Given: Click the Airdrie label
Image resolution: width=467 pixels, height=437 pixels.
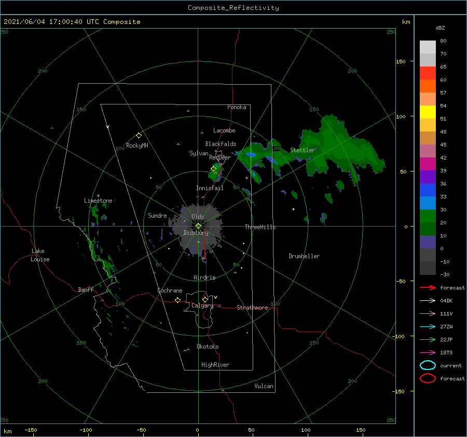Looking at the screenshot, I should coord(204,277).
